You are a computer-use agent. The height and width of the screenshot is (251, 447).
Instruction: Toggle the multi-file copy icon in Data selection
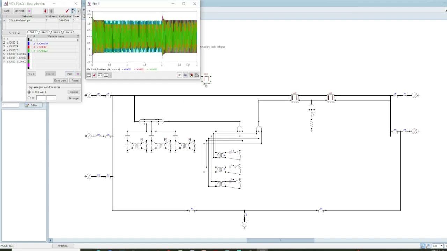pyautogui.click(x=73, y=11)
